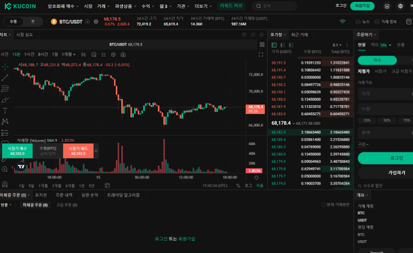Open the candlestick chart style icon
Viewport: 413px width, 253px height.
[83, 54]
